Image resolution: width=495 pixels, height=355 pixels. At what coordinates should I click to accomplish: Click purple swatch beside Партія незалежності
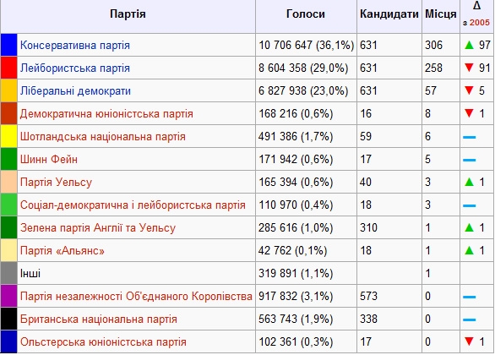(8, 296)
